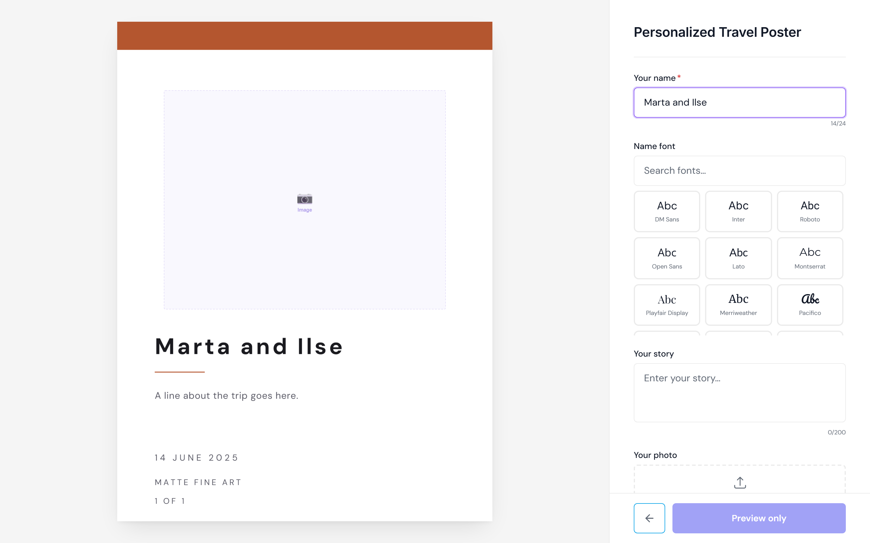Screen dimensions: 870x543
Task: Select the Inter font option
Action: click(738, 211)
